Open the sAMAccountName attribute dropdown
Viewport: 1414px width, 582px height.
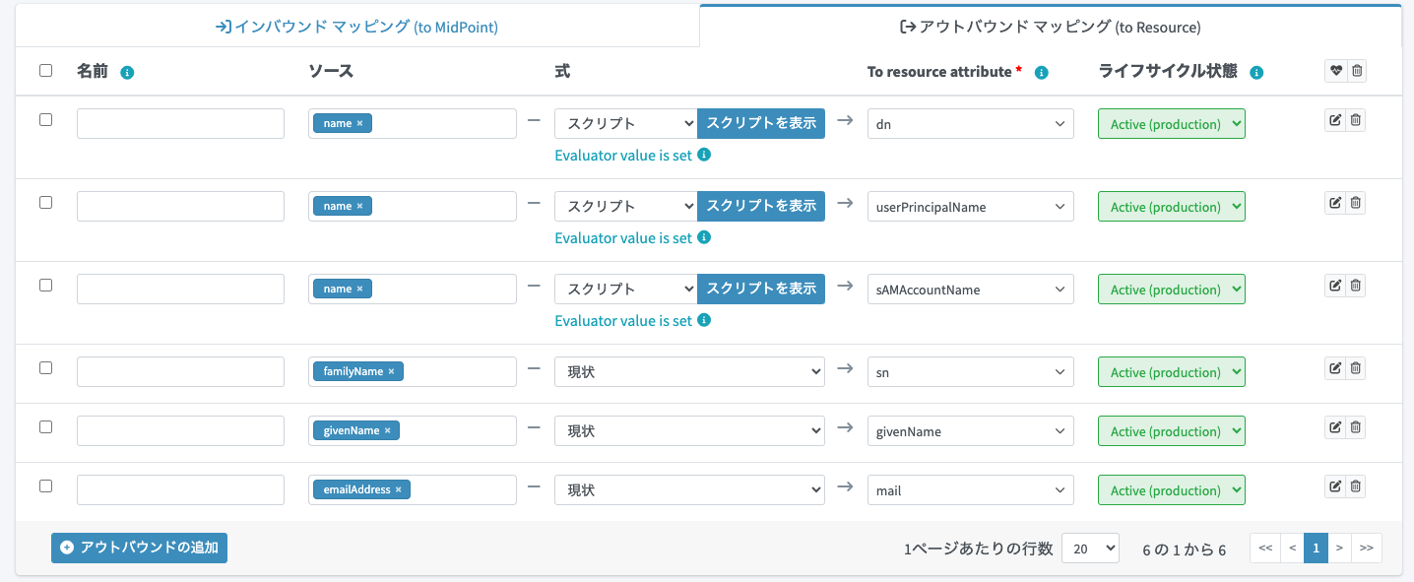pos(970,289)
